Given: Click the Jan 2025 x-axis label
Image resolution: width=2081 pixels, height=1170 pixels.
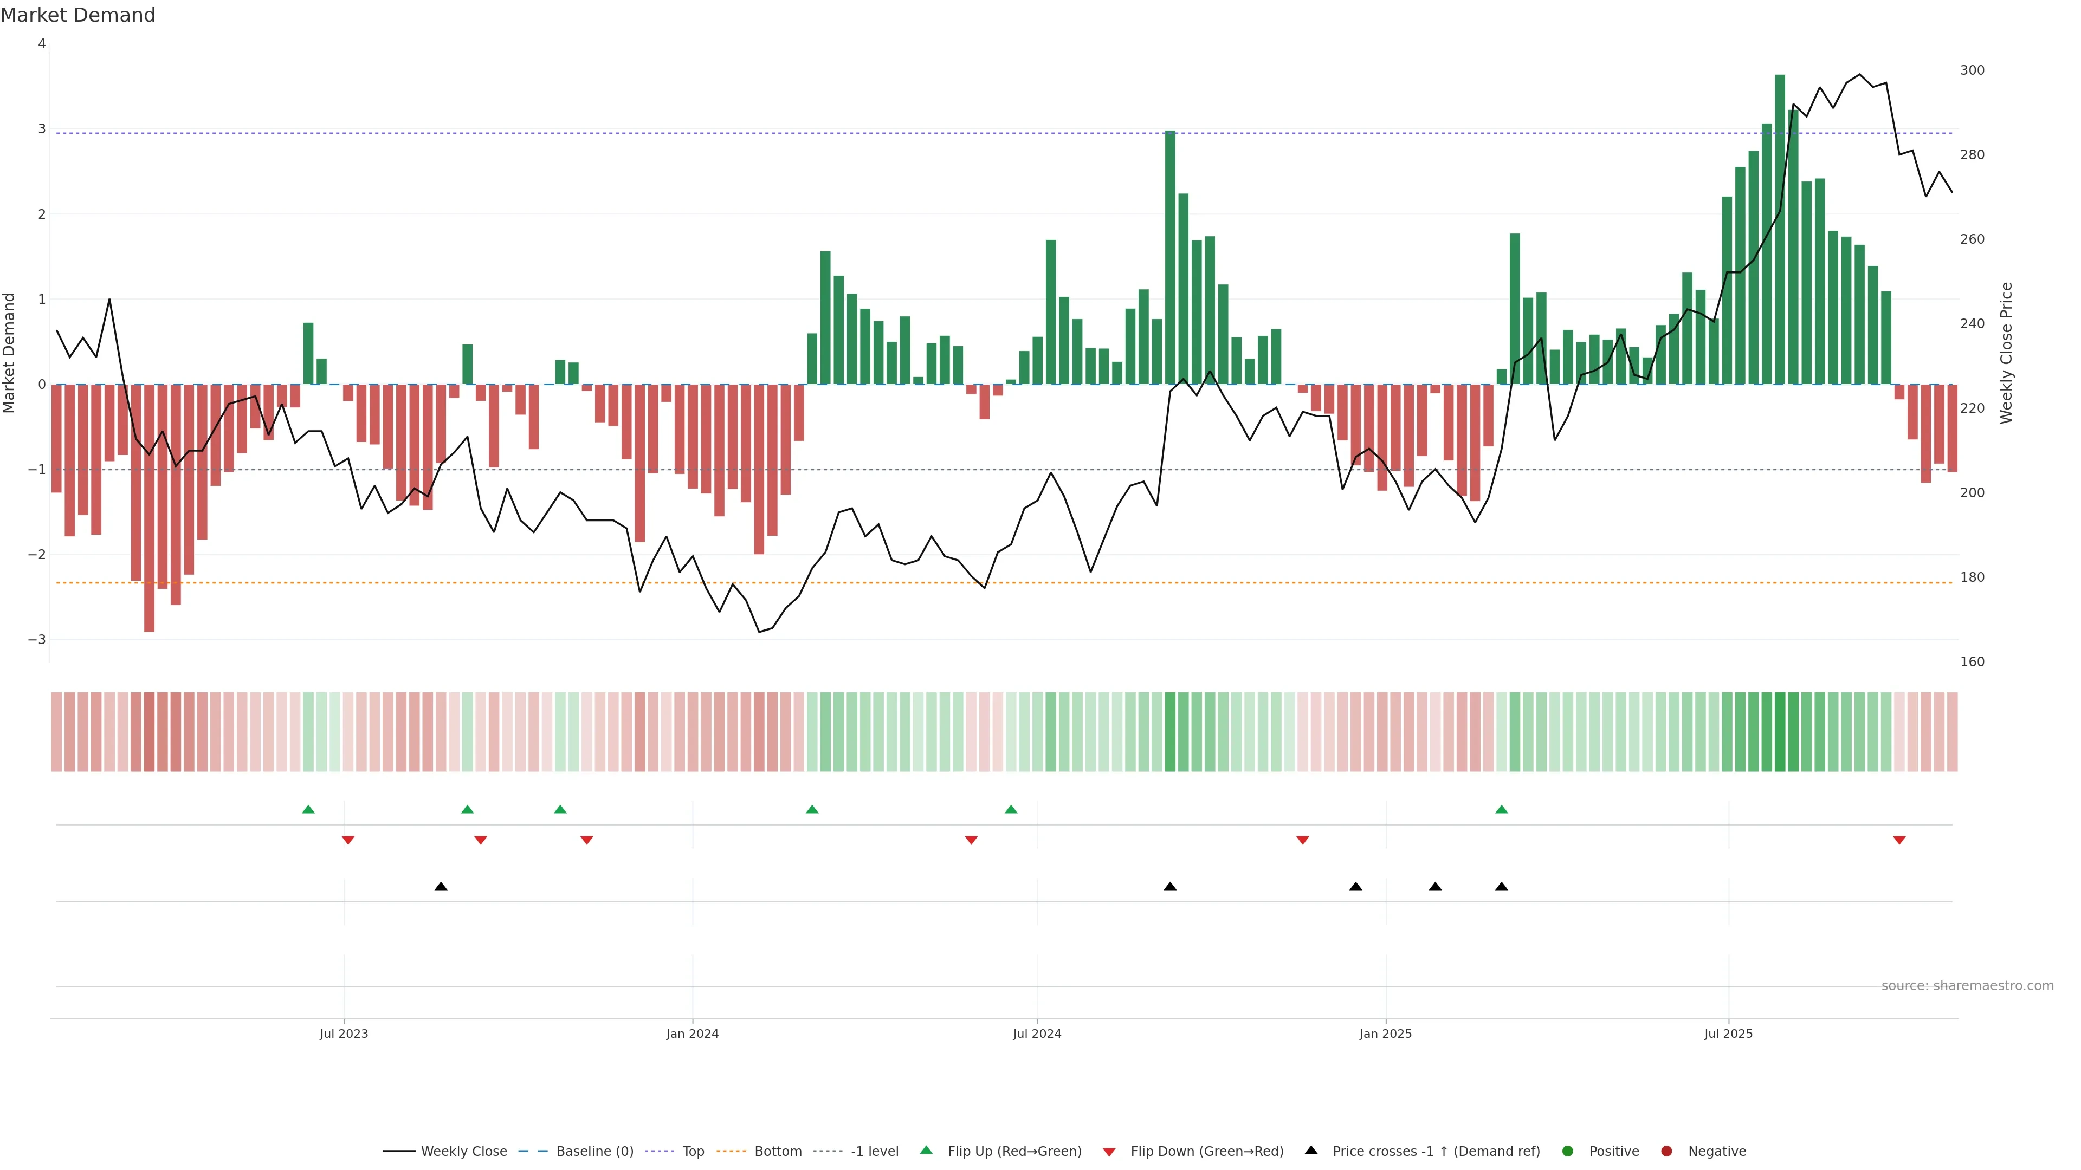Looking at the screenshot, I should point(1386,1033).
